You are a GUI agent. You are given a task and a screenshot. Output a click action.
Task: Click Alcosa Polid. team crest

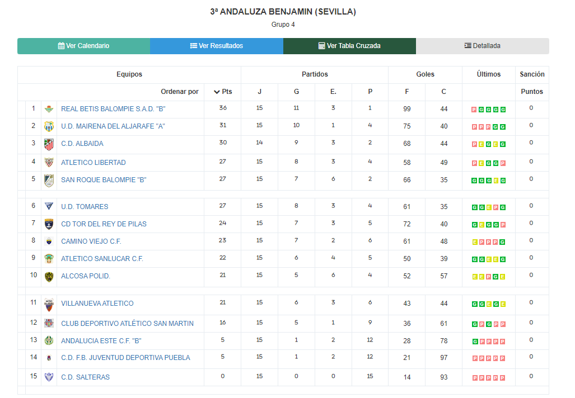coord(49,277)
